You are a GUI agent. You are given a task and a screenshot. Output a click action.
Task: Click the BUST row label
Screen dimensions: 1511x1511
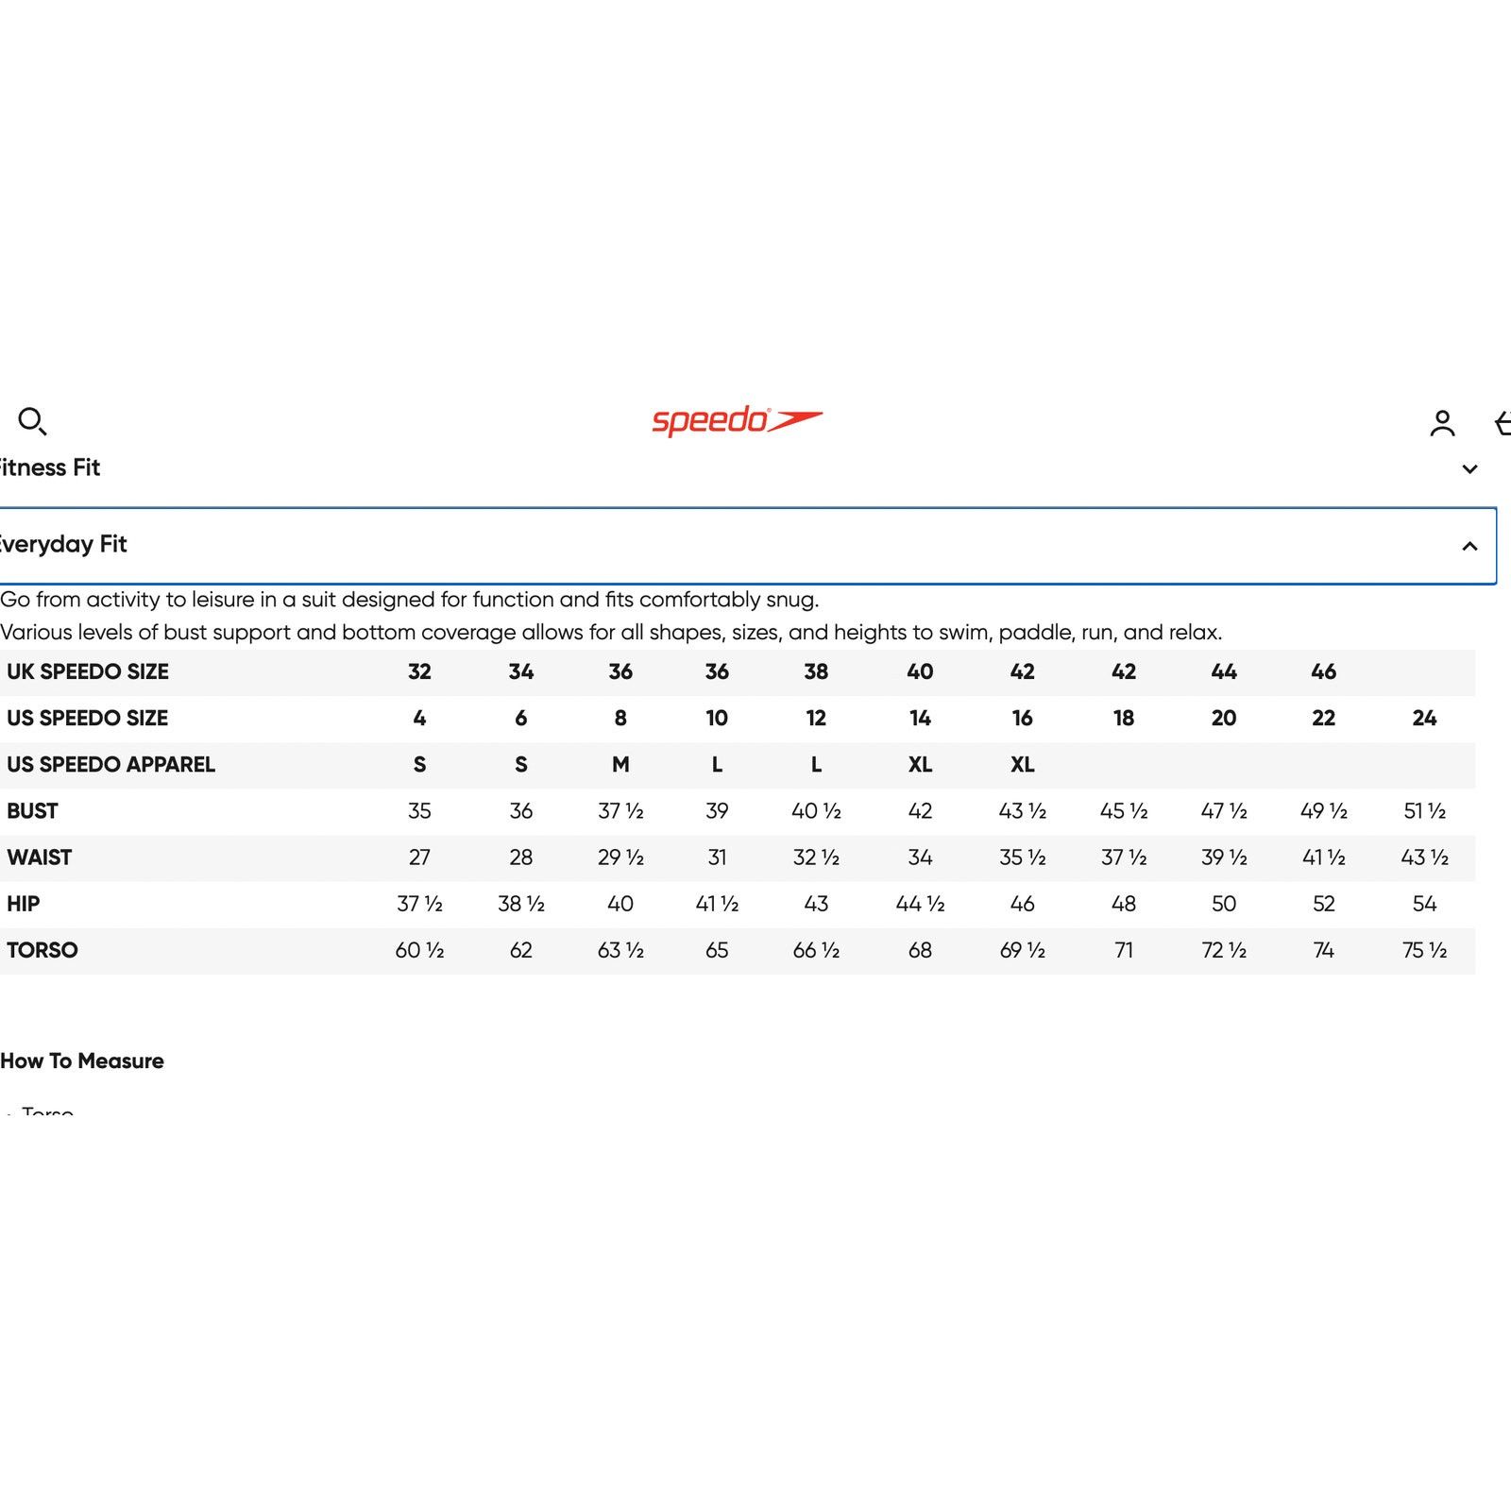pyautogui.click(x=32, y=811)
